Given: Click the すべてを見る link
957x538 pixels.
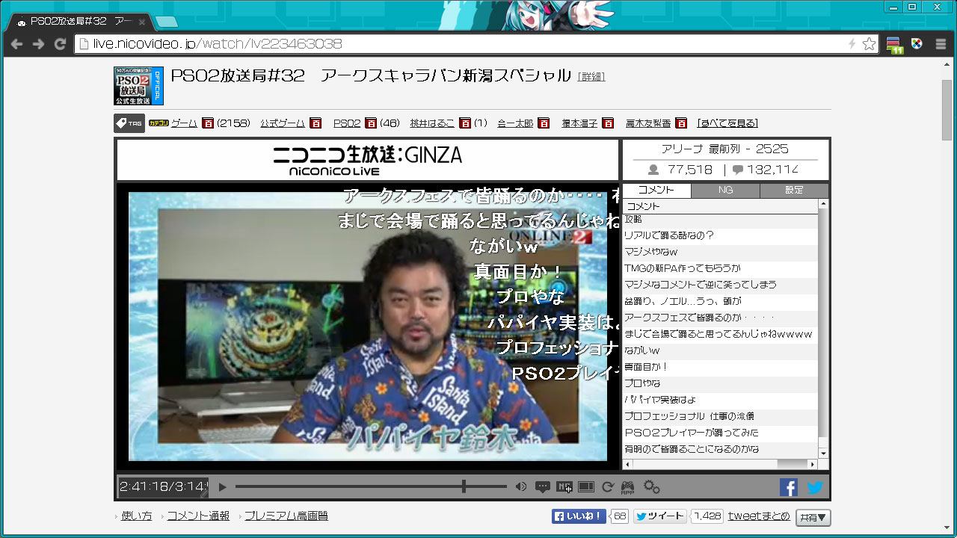Looking at the screenshot, I should point(727,123).
